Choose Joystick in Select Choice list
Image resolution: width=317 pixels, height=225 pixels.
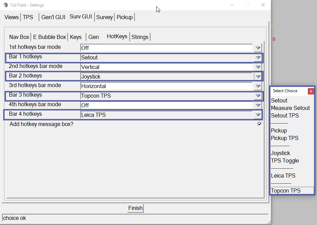click(x=280, y=153)
